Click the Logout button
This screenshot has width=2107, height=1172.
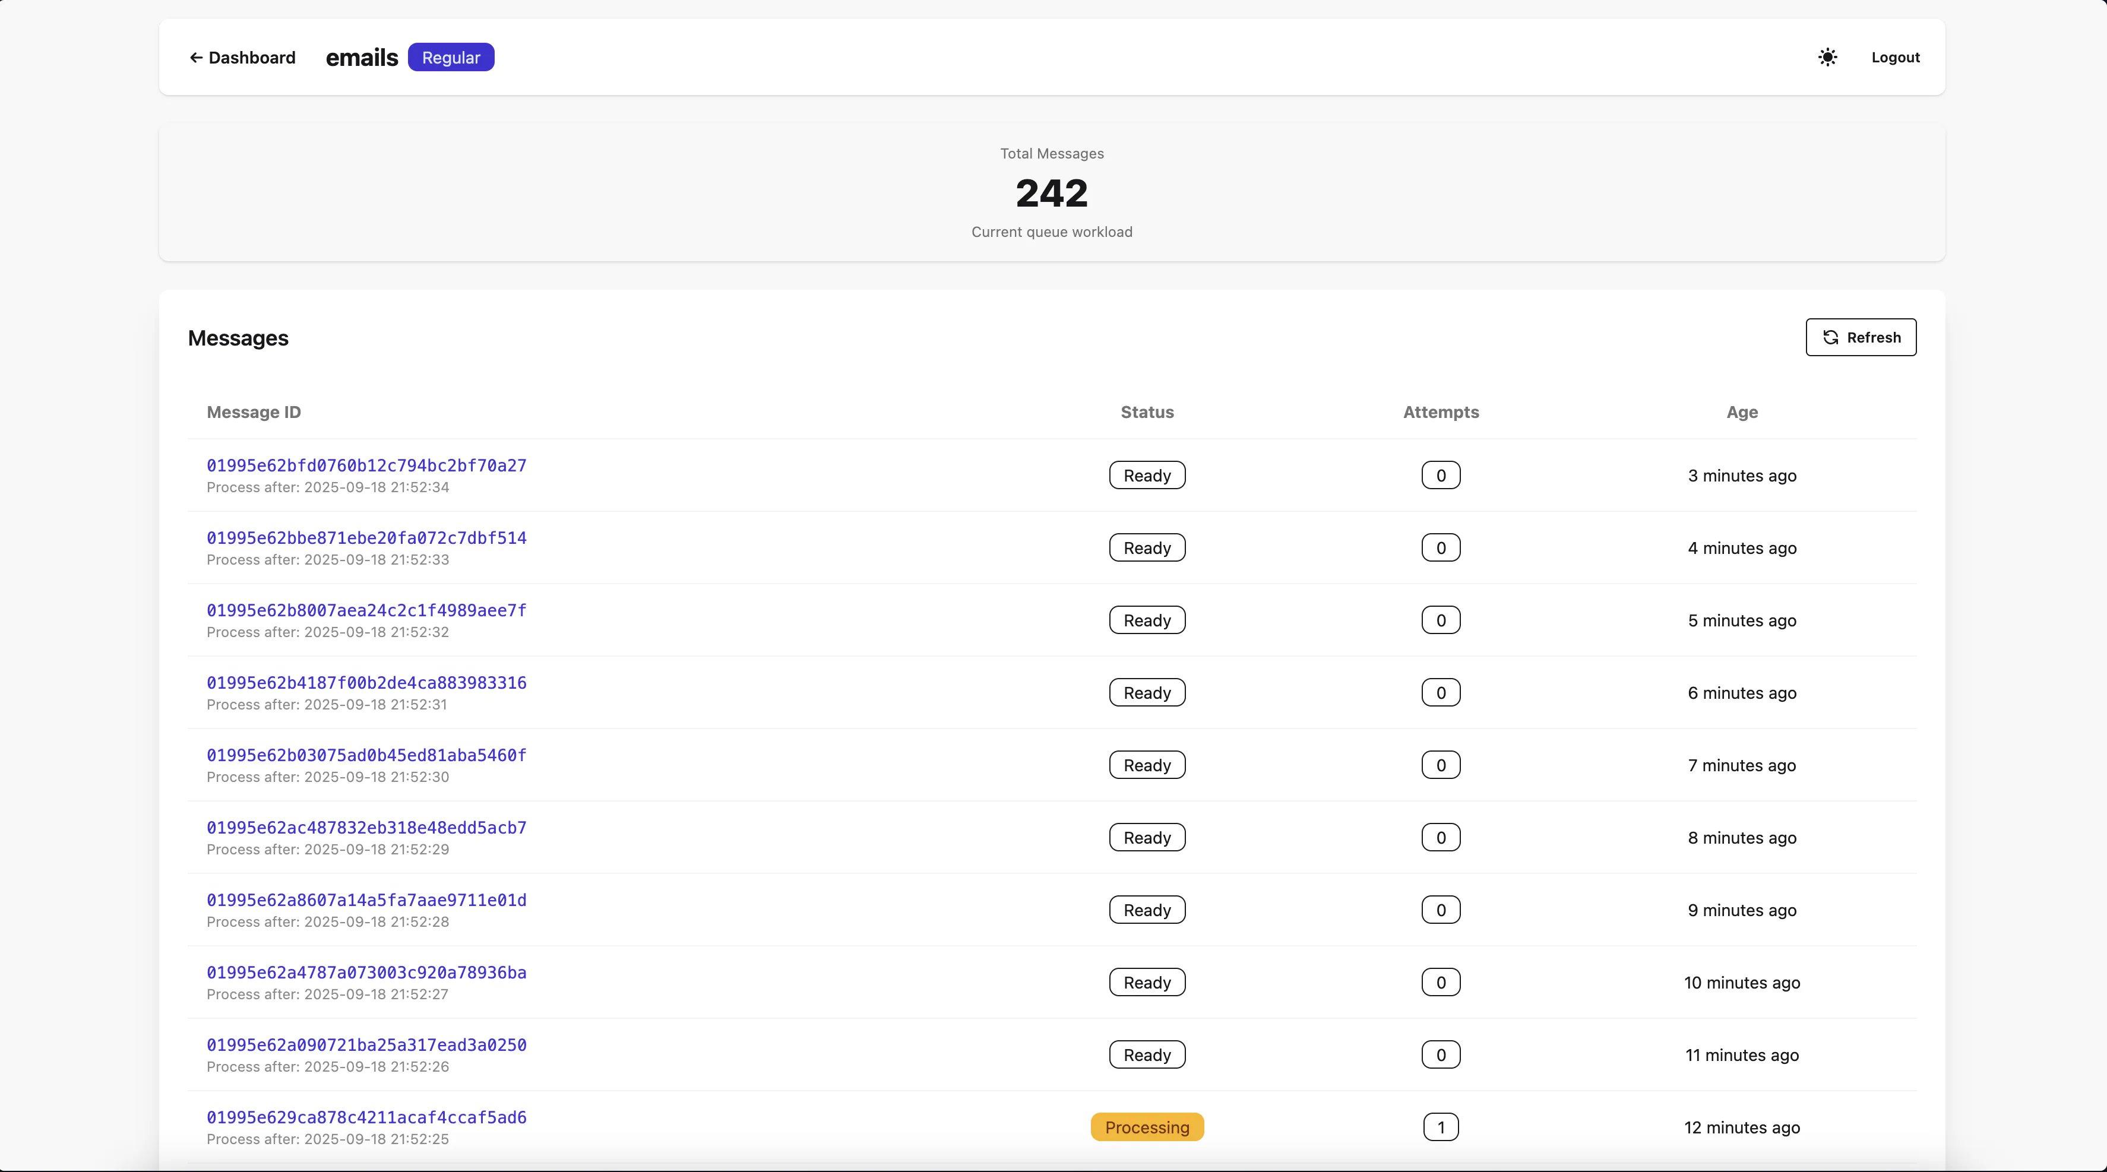[x=1895, y=57]
